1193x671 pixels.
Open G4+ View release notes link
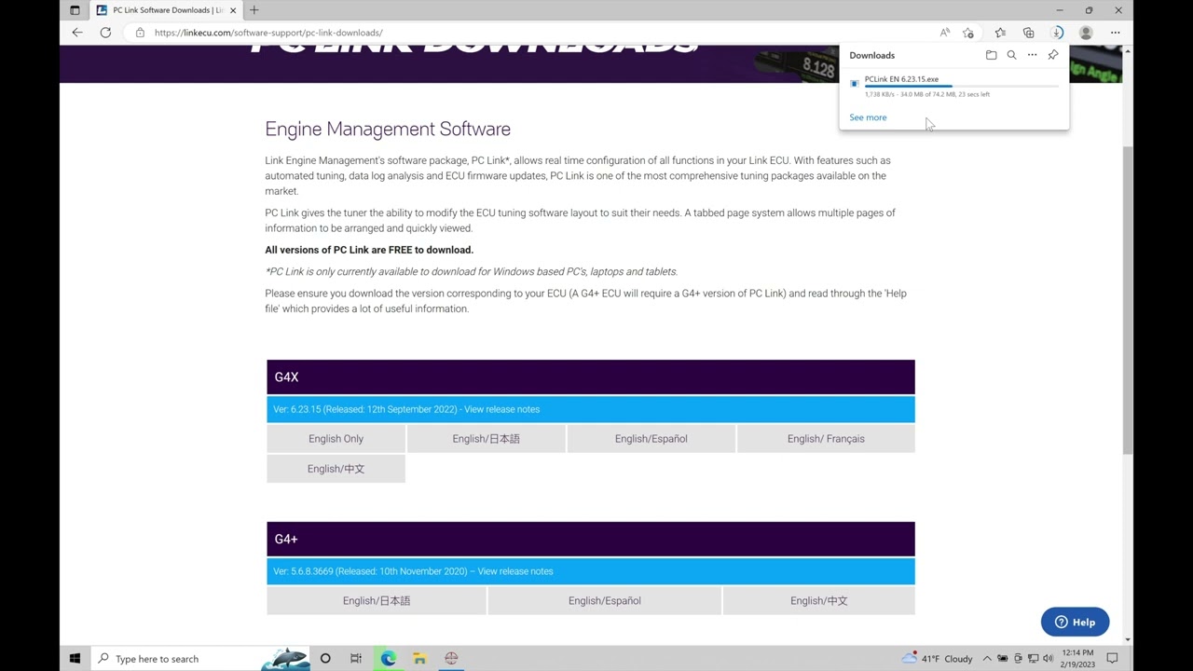point(515,571)
